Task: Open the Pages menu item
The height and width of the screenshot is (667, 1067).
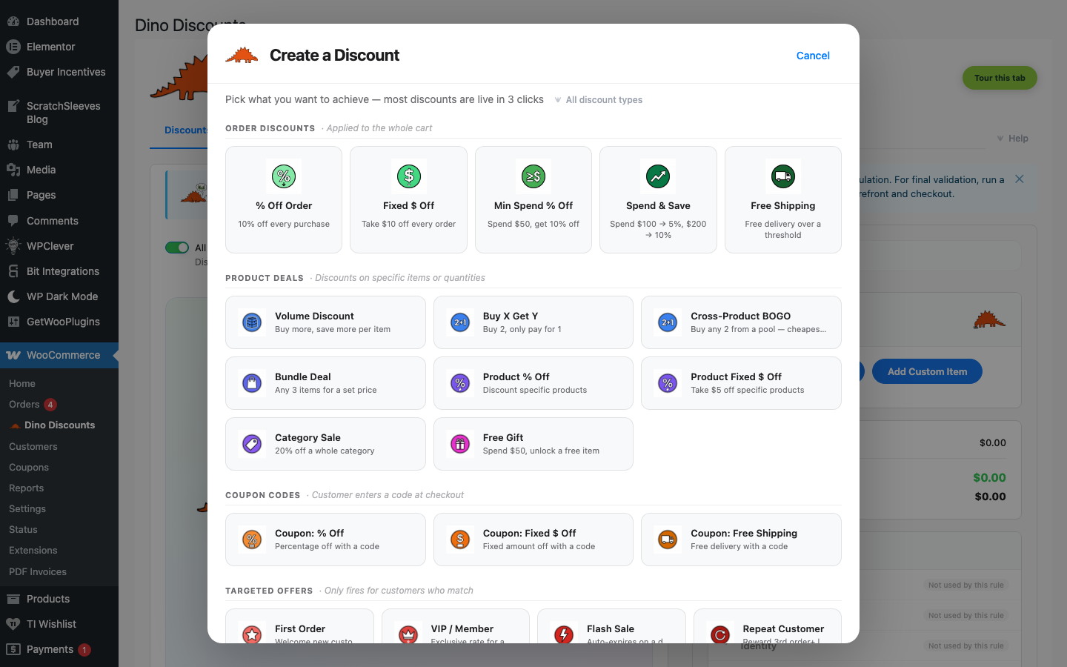Action: tap(59, 195)
